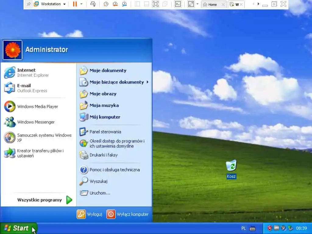Click Wyszukaj search entry

click(x=114, y=181)
